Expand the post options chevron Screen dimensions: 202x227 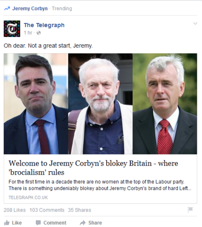[195, 23]
